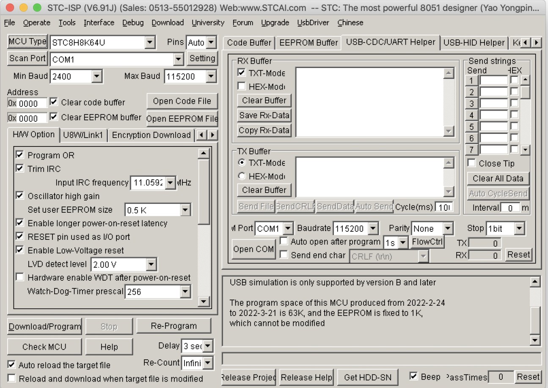Toggle RESET pin used as I/O port
This screenshot has width=548, height=388.
point(19,236)
